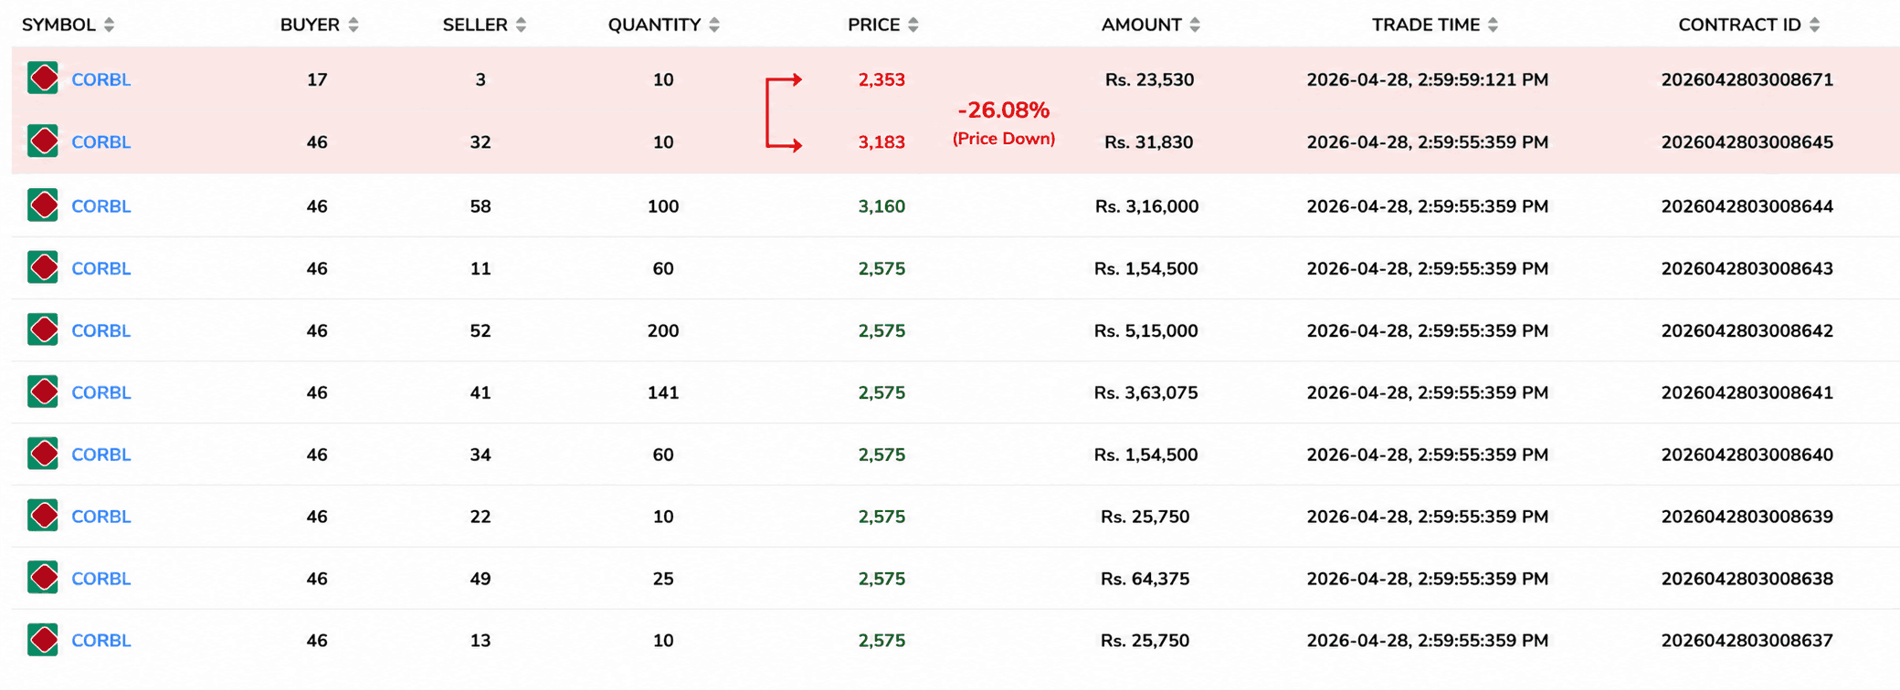Select contract ID 2026042803008645
The height and width of the screenshot is (690, 1900).
pyautogui.click(x=1747, y=142)
